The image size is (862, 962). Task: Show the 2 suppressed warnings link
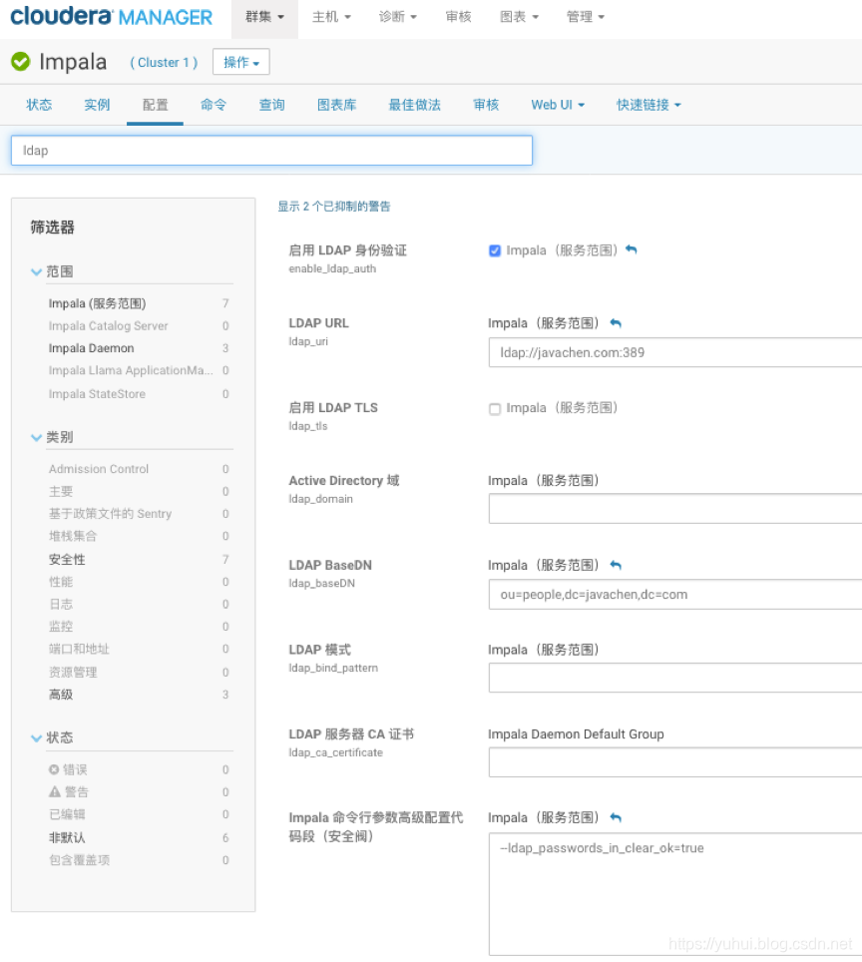coord(334,207)
